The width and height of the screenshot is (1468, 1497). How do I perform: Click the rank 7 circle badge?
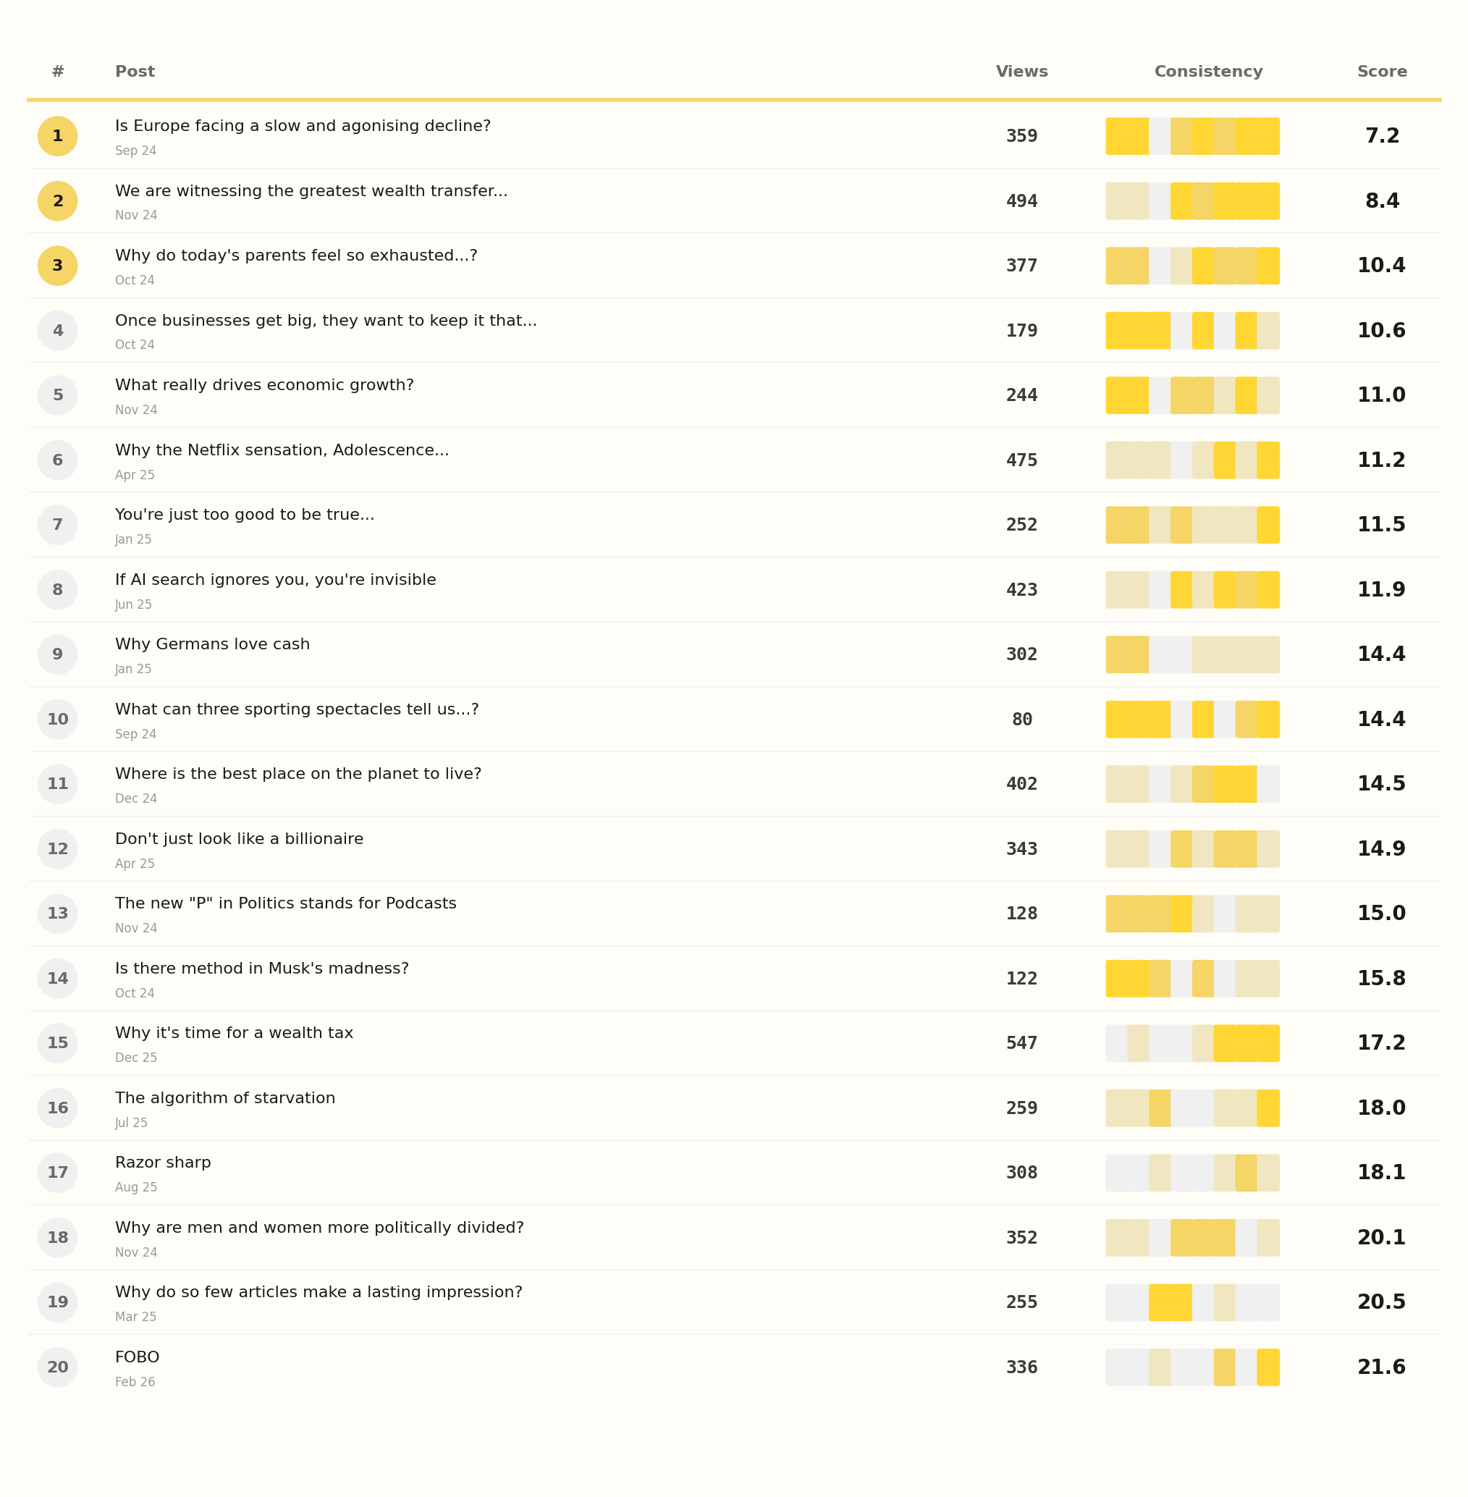click(x=58, y=525)
